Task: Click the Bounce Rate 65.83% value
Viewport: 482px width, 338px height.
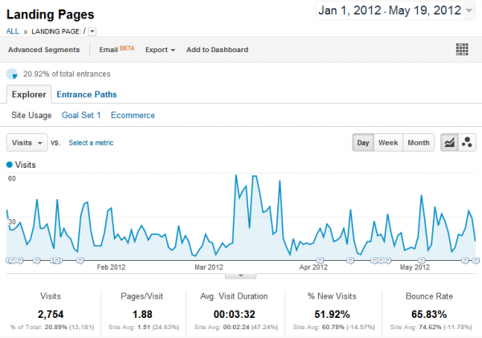Action: tap(429, 315)
